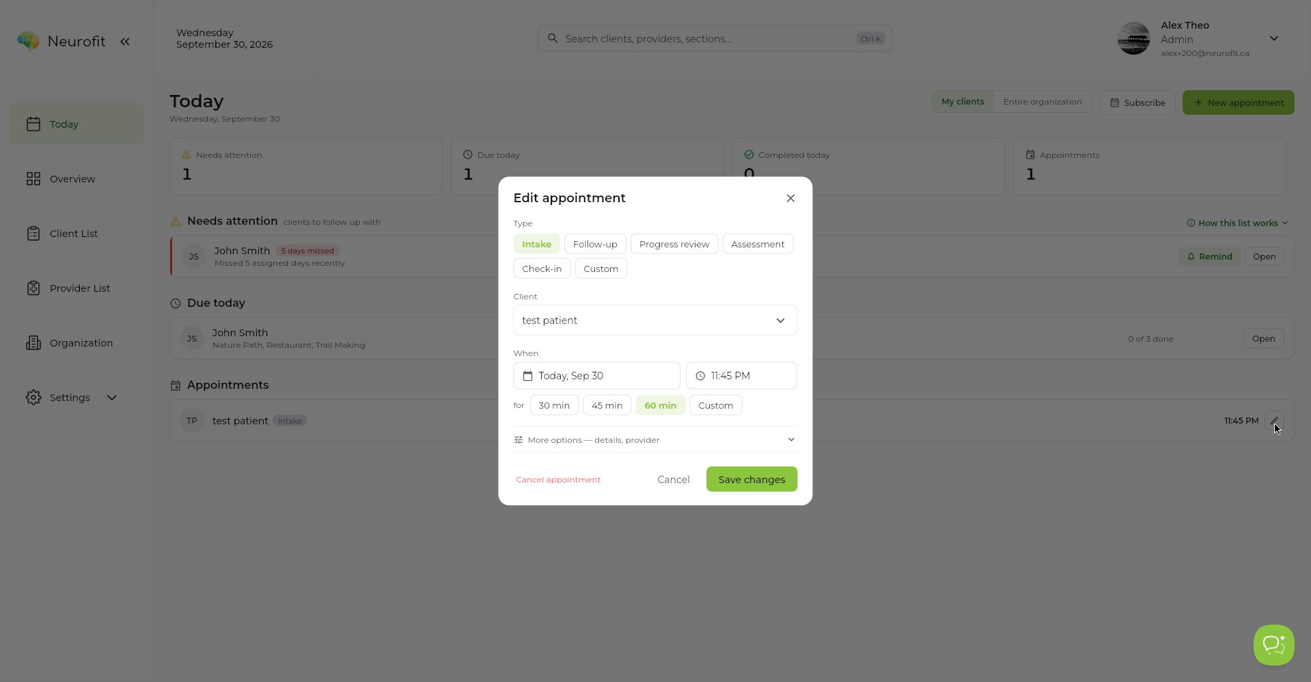Viewport: 1311px width, 682px height.
Task: Select the Intake appointment type
Action: [x=536, y=244]
